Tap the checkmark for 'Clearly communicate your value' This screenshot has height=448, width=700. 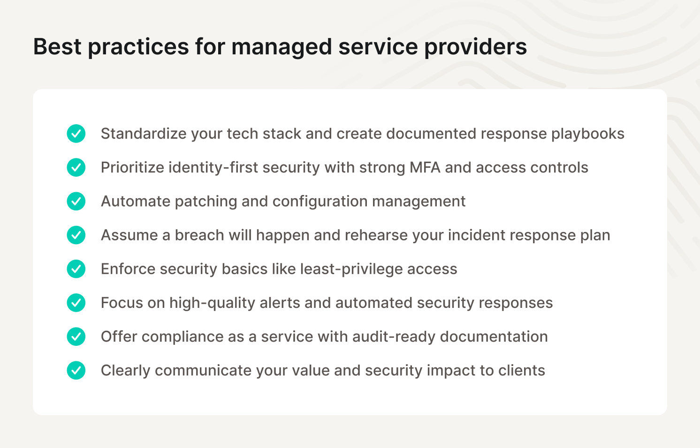tap(76, 370)
